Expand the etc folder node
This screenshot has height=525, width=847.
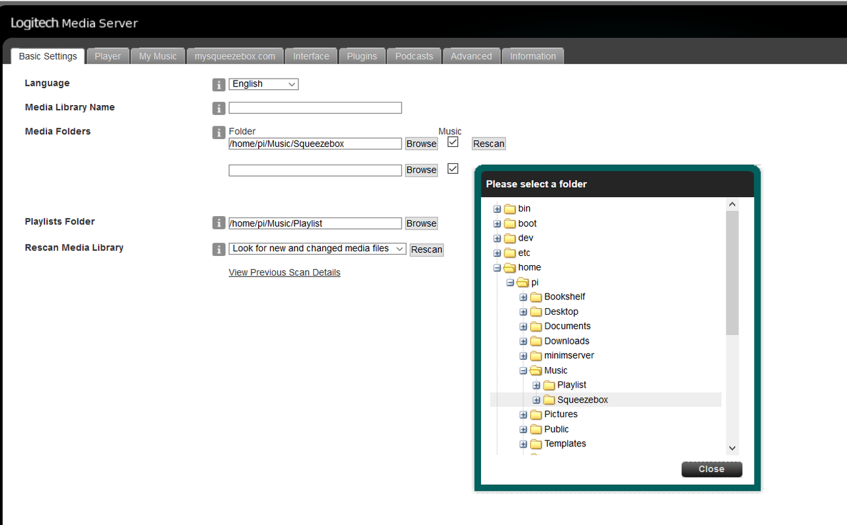point(497,253)
